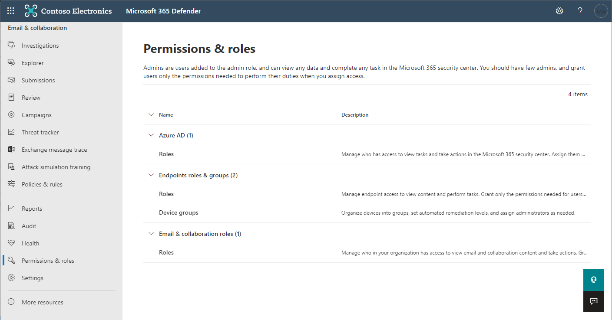Open Roles under Endpoints roles & groups
This screenshot has height=320, width=612.
166,194
